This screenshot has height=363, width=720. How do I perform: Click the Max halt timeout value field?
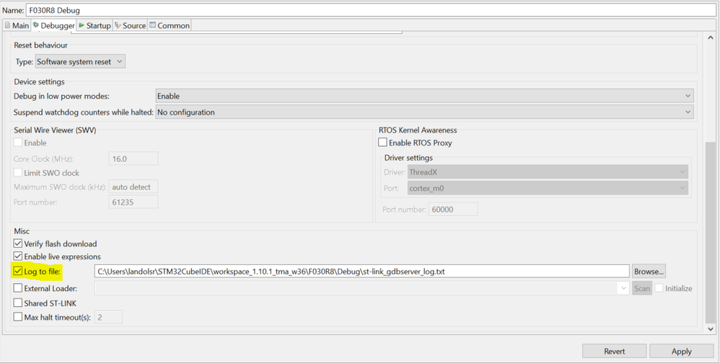(x=108, y=317)
